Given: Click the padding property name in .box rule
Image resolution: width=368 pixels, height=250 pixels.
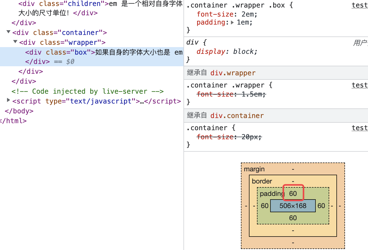Looking at the screenshot, I should (211, 23).
